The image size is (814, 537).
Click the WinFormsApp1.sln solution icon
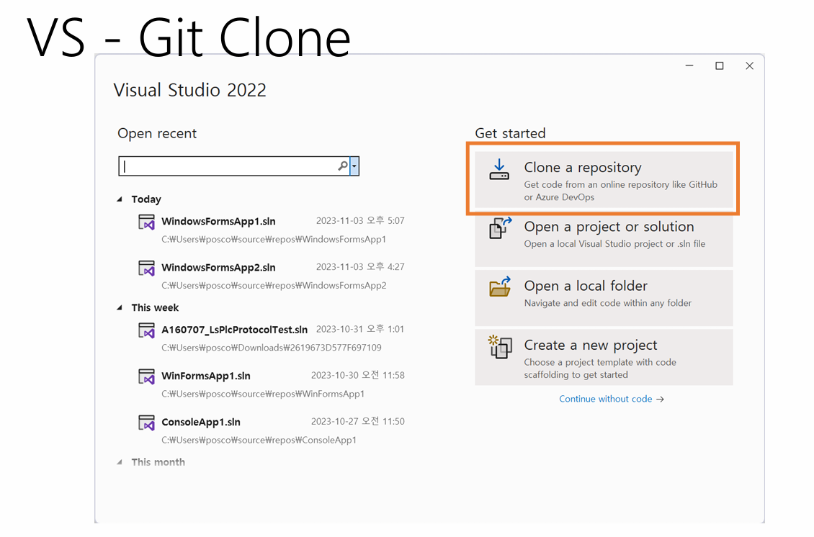(146, 376)
